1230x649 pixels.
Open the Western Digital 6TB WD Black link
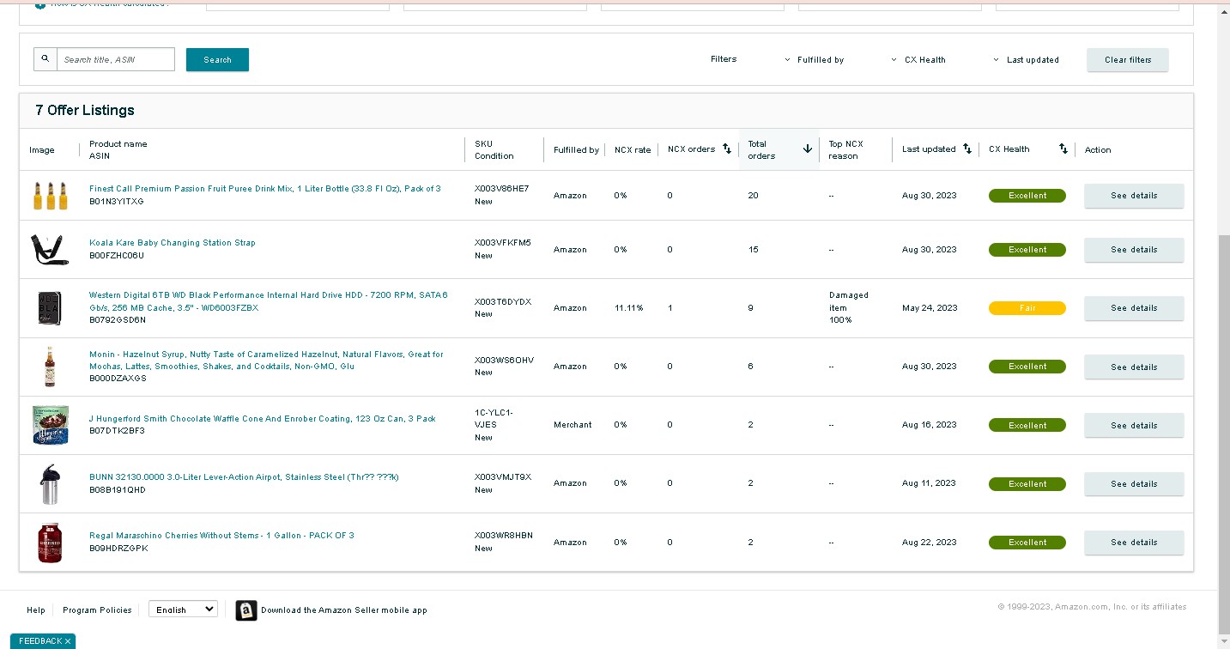pyautogui.click(x=269, y=301)
